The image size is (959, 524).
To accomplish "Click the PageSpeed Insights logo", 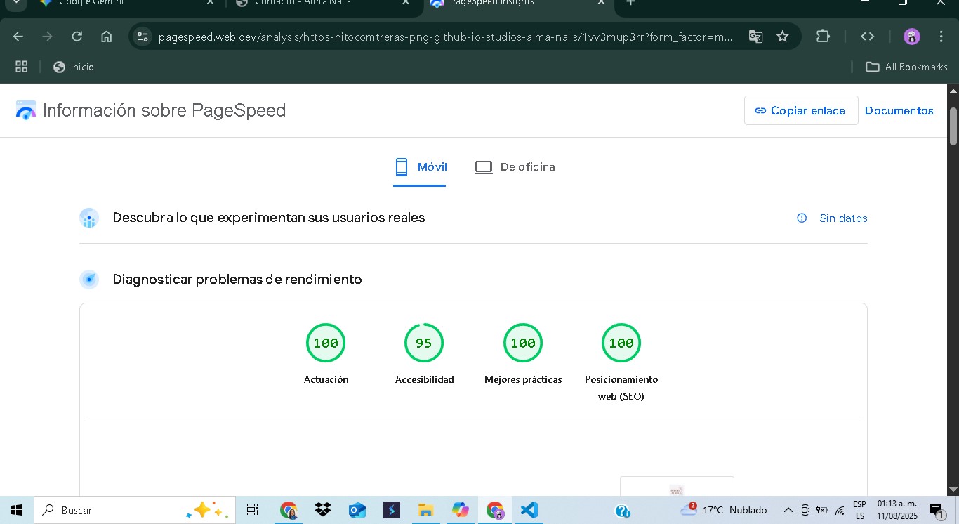I will (26, 110).
